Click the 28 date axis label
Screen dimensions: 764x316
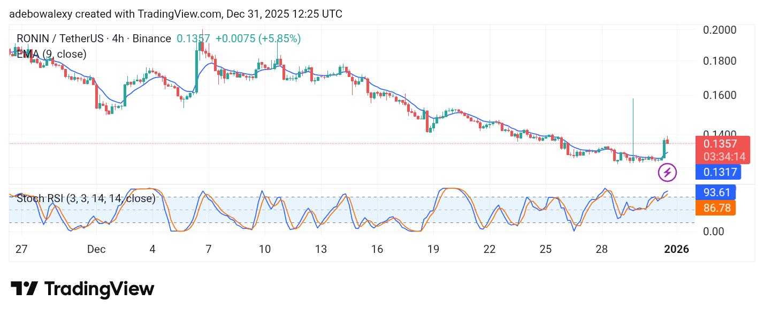(601, 249)
